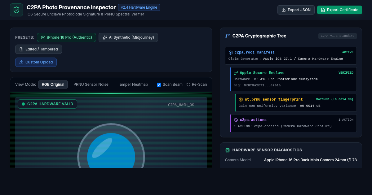Click the upload arrow icon on Custom Upload
Viewport: 372px width, 195px height.
click(x=21, y=62)
